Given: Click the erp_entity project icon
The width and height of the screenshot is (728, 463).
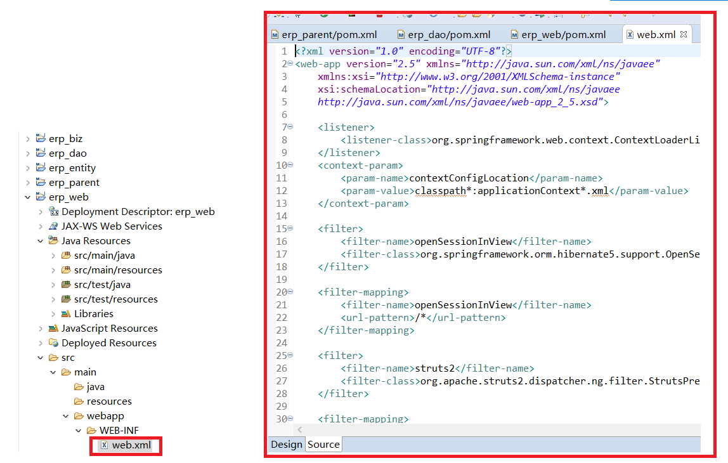Looking at the screenshot, I should tap(41, 167).
